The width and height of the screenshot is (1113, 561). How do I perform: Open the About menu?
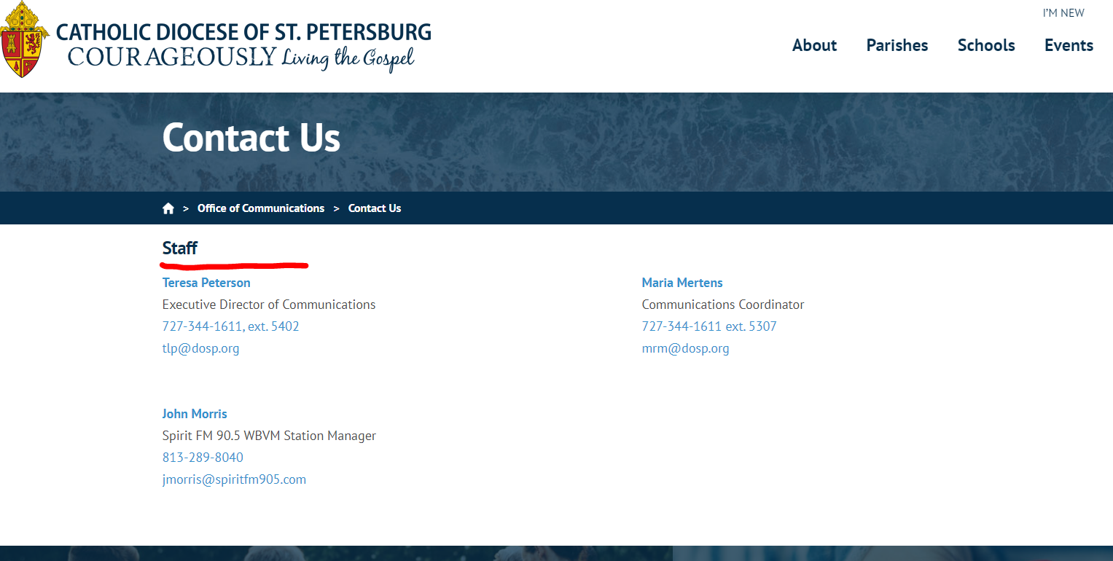point(814,45)
